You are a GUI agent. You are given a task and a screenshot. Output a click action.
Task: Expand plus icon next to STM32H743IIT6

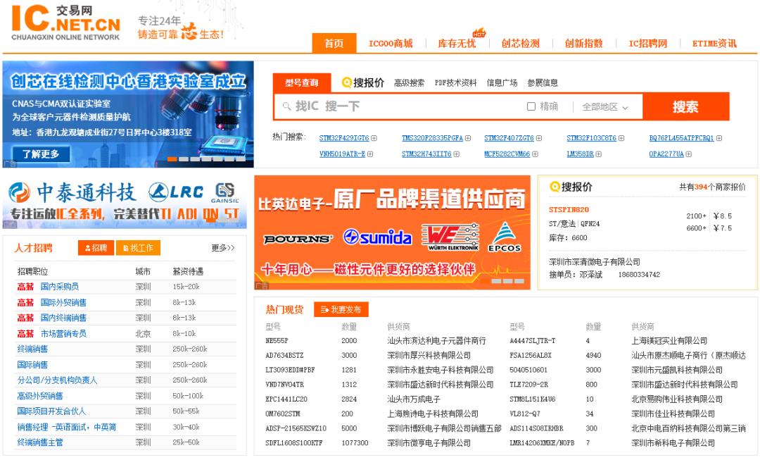click(x=456, y=154)
